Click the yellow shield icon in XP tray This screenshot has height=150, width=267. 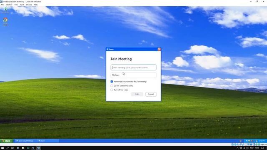click(249, 141)
